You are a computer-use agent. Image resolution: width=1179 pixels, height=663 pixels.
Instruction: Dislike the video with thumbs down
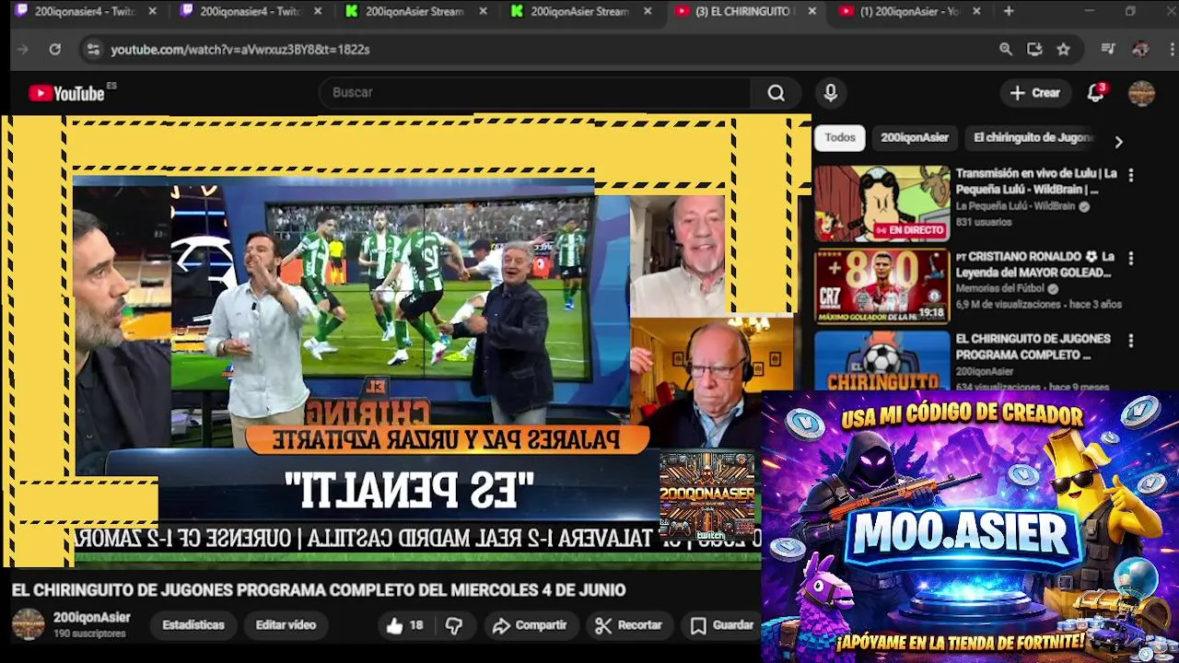(454, 626)
